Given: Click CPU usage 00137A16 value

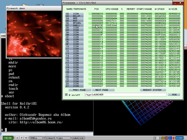Looking at the screenshot, I should pos(111,23).
